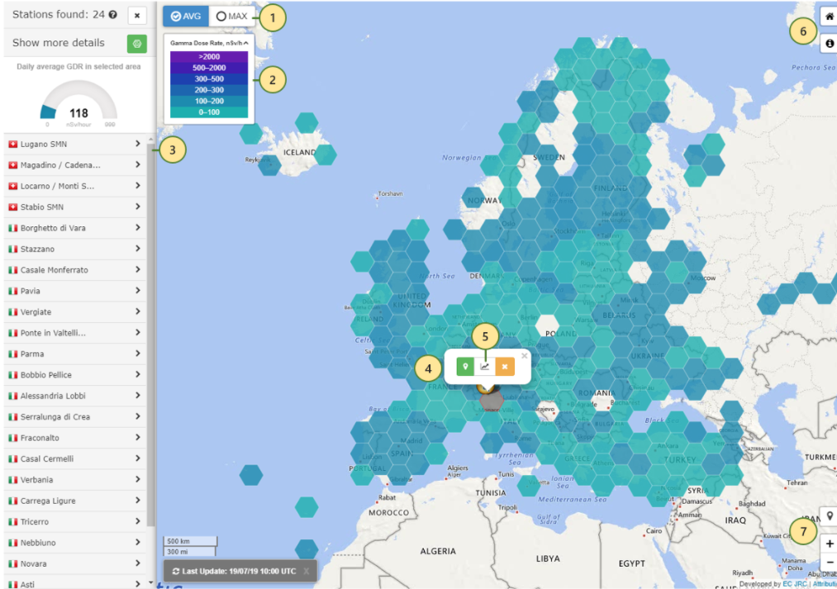The height and width of the screenshot is (589, 837).
Task: Select Bobbio Pellice station
Action: [x=75, y=374]
